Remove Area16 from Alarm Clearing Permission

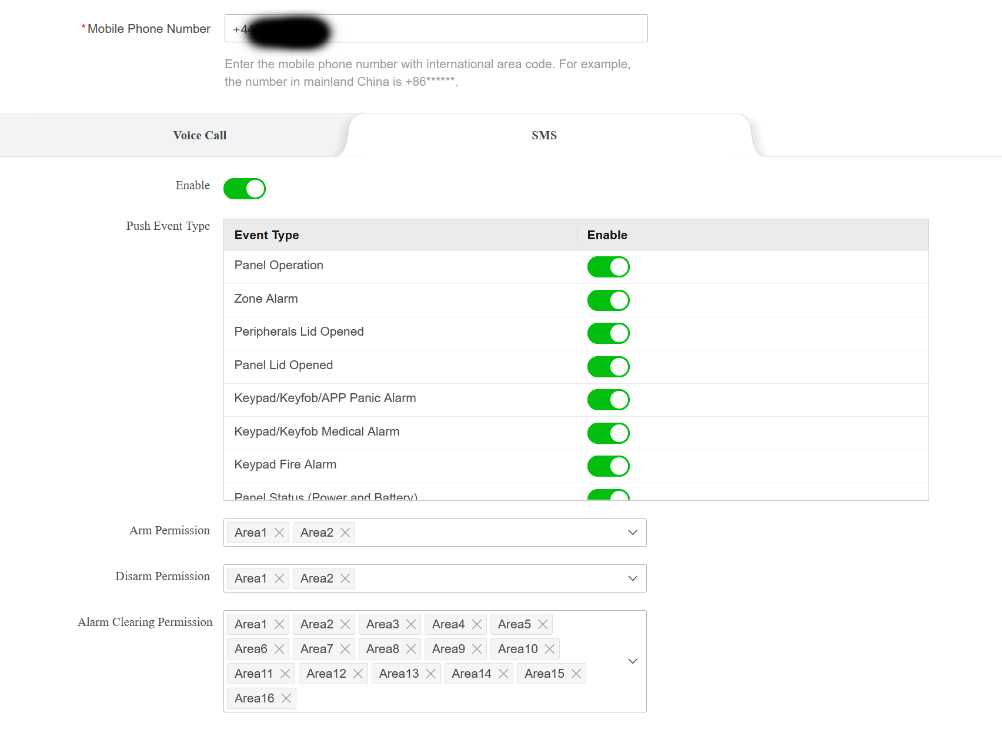[x=286, y=698]
